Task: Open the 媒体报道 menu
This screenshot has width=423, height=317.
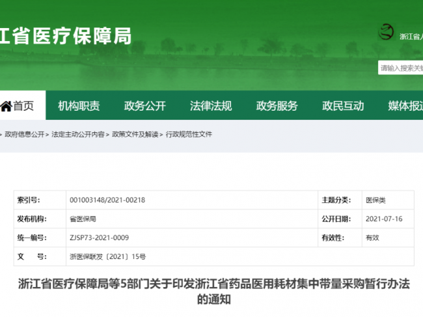Action: (405, 105)
